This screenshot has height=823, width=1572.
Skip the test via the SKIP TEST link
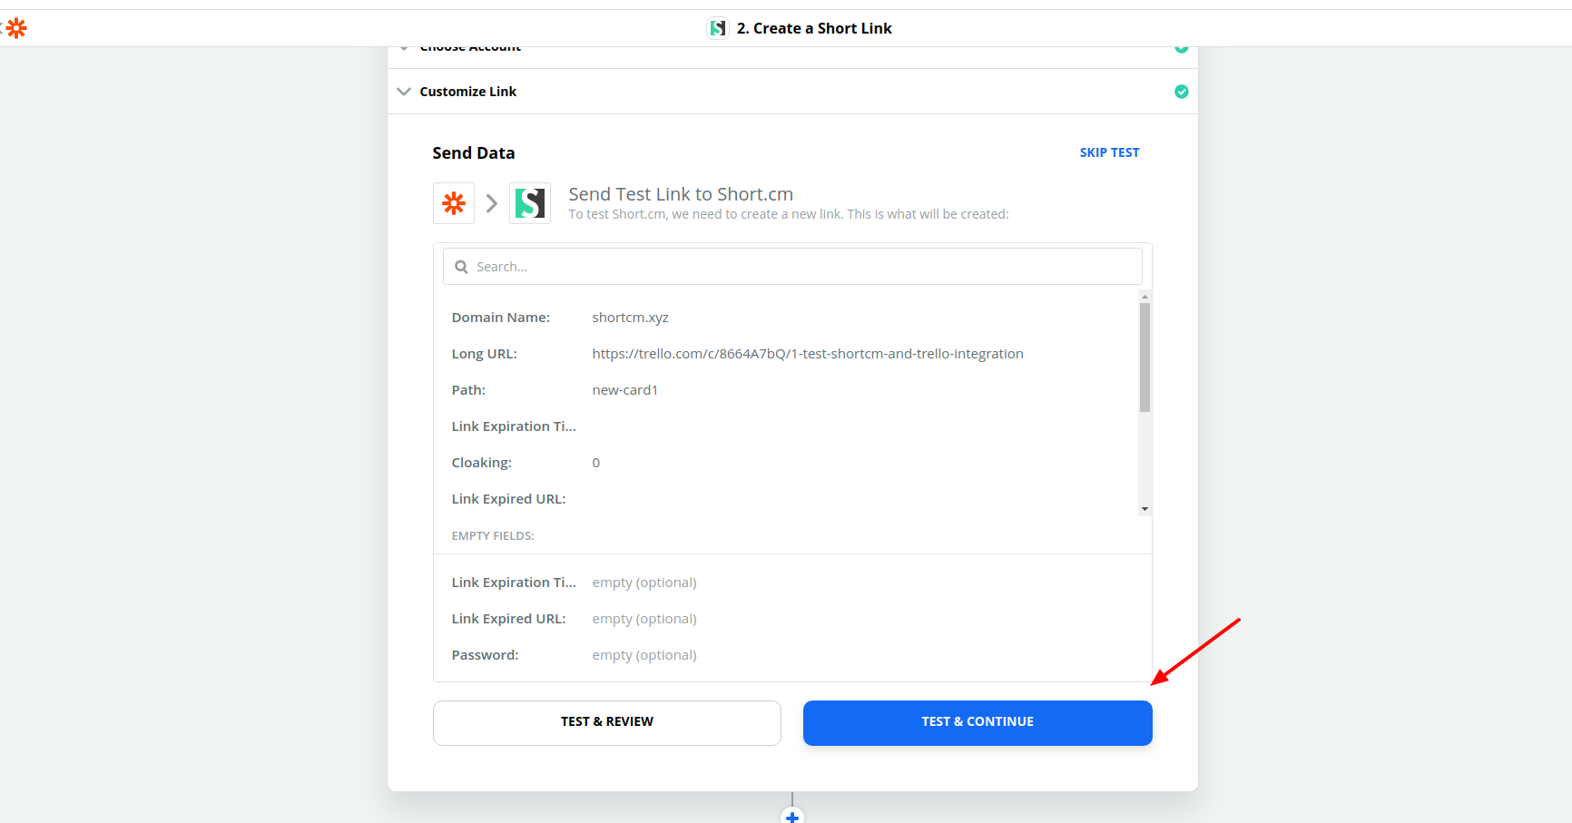point(1109,152)
